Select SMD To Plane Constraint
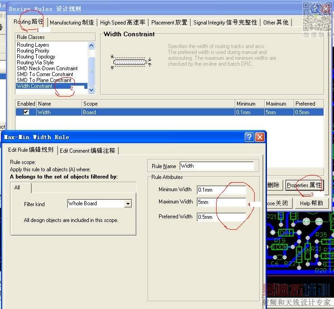The height and width of the screenshot is (309, 334). [44, 80]
